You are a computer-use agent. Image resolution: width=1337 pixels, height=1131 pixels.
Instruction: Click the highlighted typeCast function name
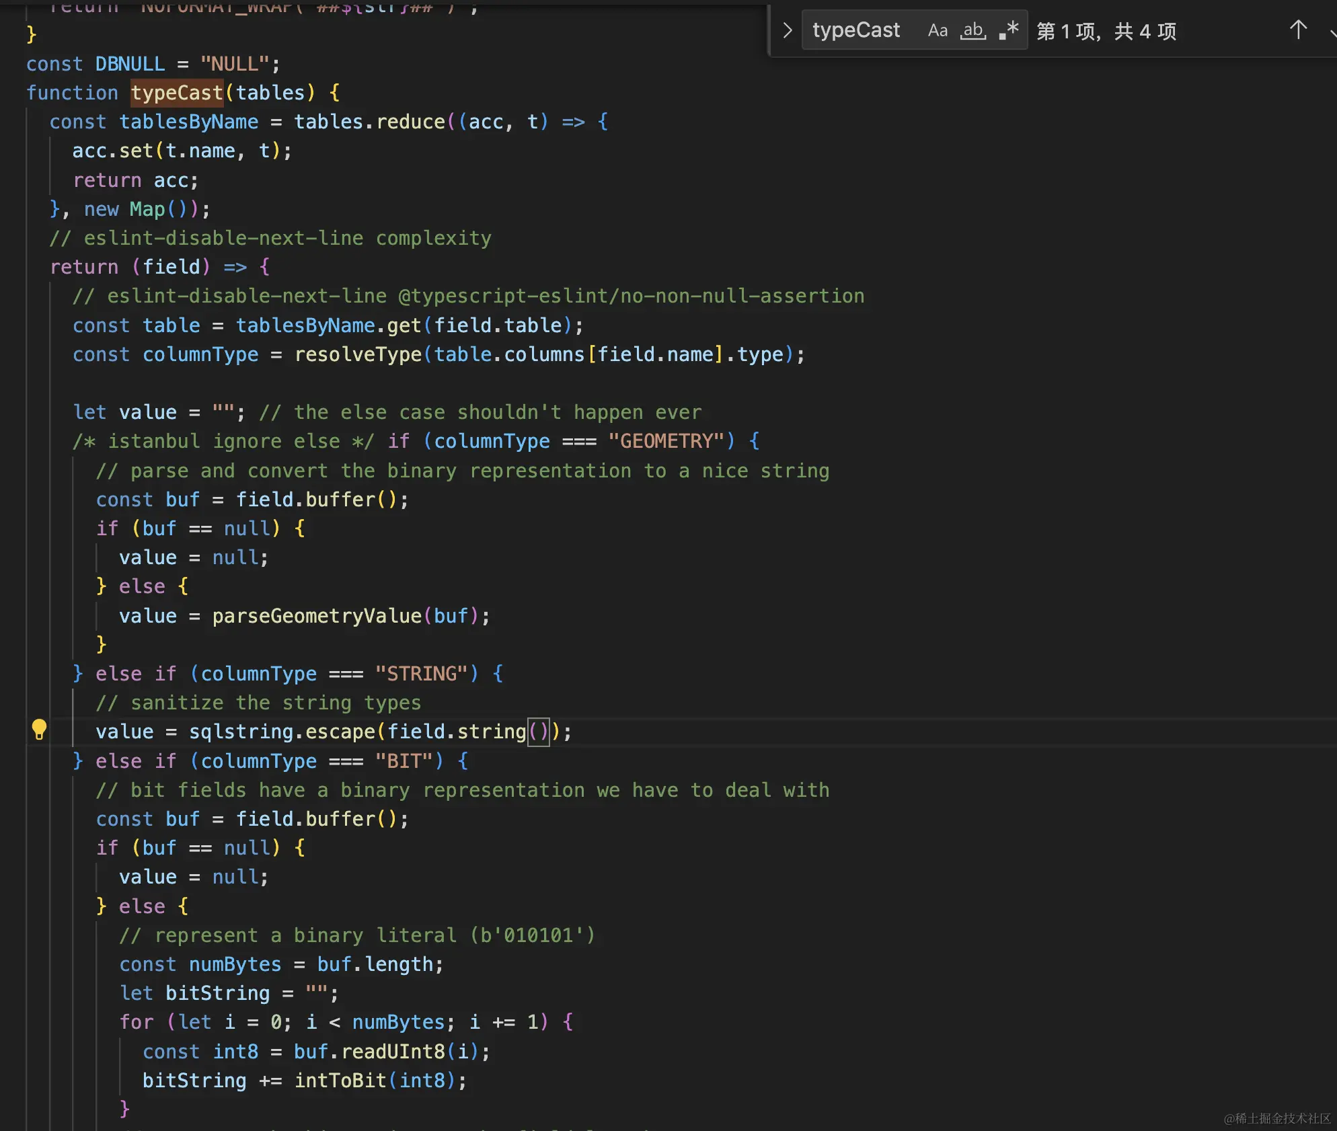click(177, 93)
